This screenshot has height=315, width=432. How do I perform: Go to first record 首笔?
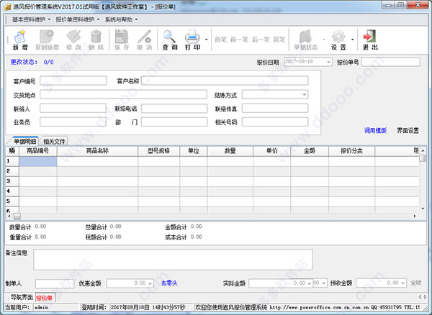tap(220, 40)
